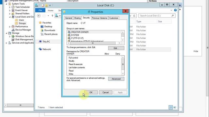The width and height of the screenshot is (209, 117).
Task: Open the recent locations dropdown arrow
Action: [48, 16]
